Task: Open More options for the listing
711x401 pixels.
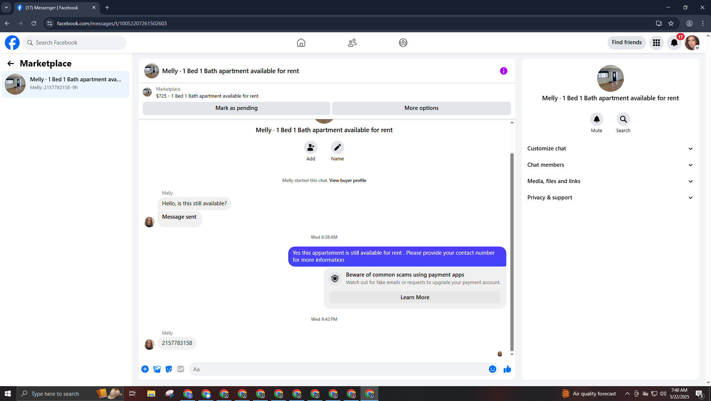Action: (421, 108)
